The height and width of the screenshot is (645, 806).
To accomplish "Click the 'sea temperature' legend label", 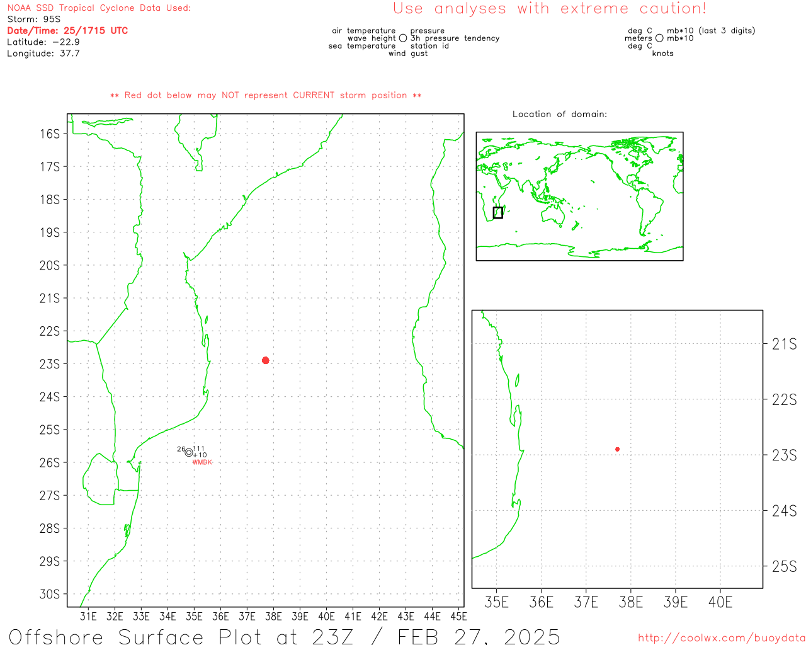I will [x=362, y=45].
